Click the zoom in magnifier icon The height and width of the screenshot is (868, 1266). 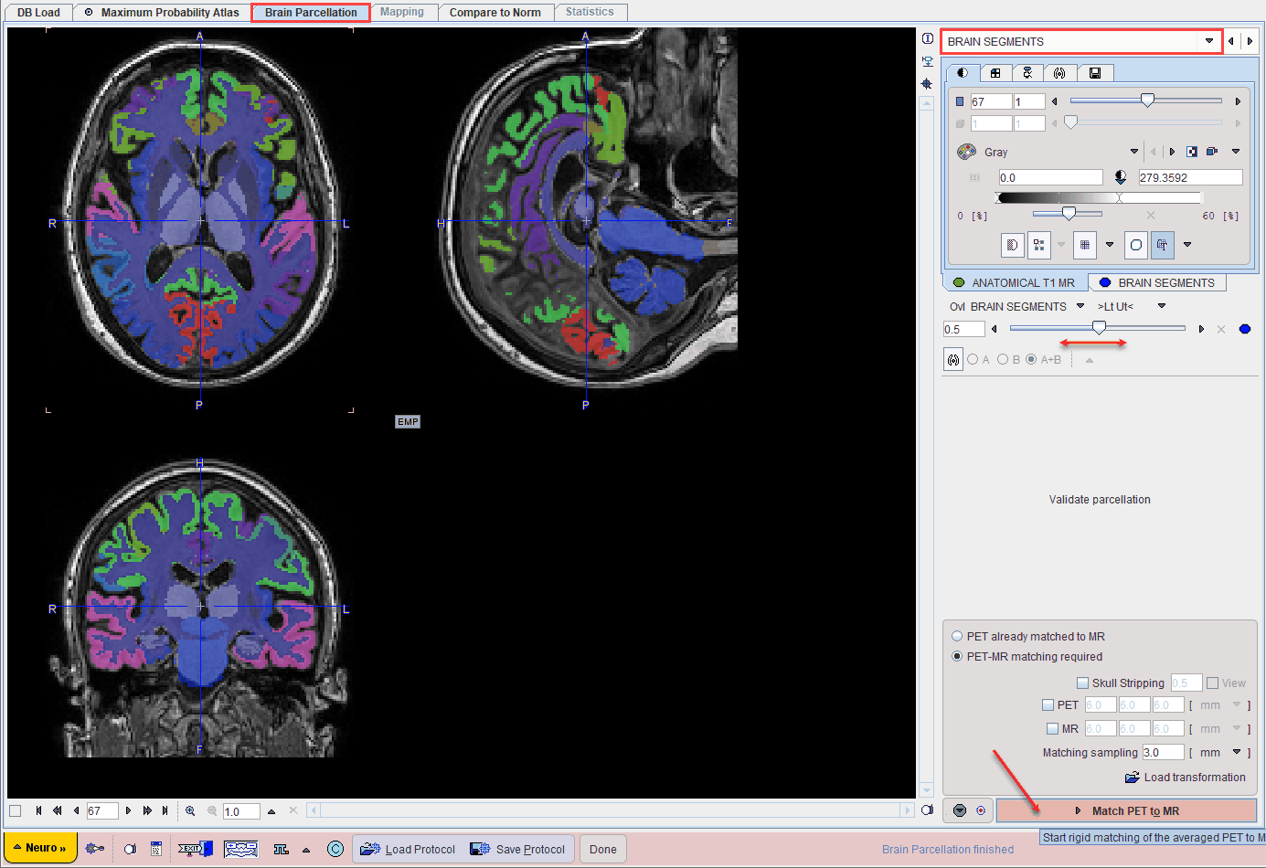tap(190, 810)
